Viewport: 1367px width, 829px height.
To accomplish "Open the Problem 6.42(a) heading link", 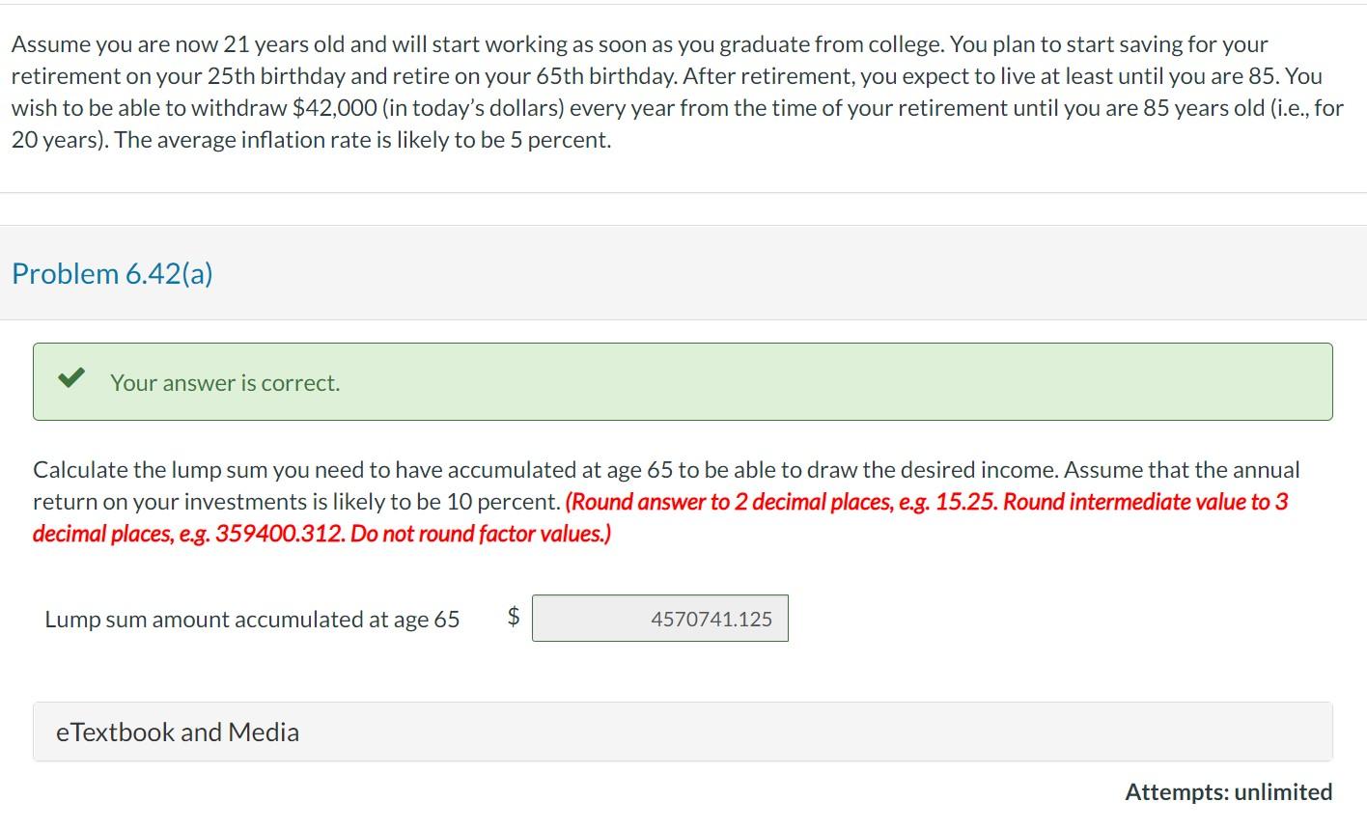I will [110, 273].
